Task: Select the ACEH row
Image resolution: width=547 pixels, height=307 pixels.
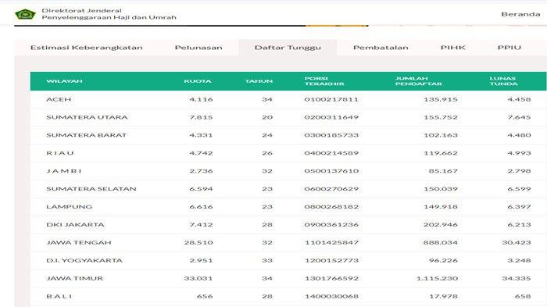Action: pos(288,99)
